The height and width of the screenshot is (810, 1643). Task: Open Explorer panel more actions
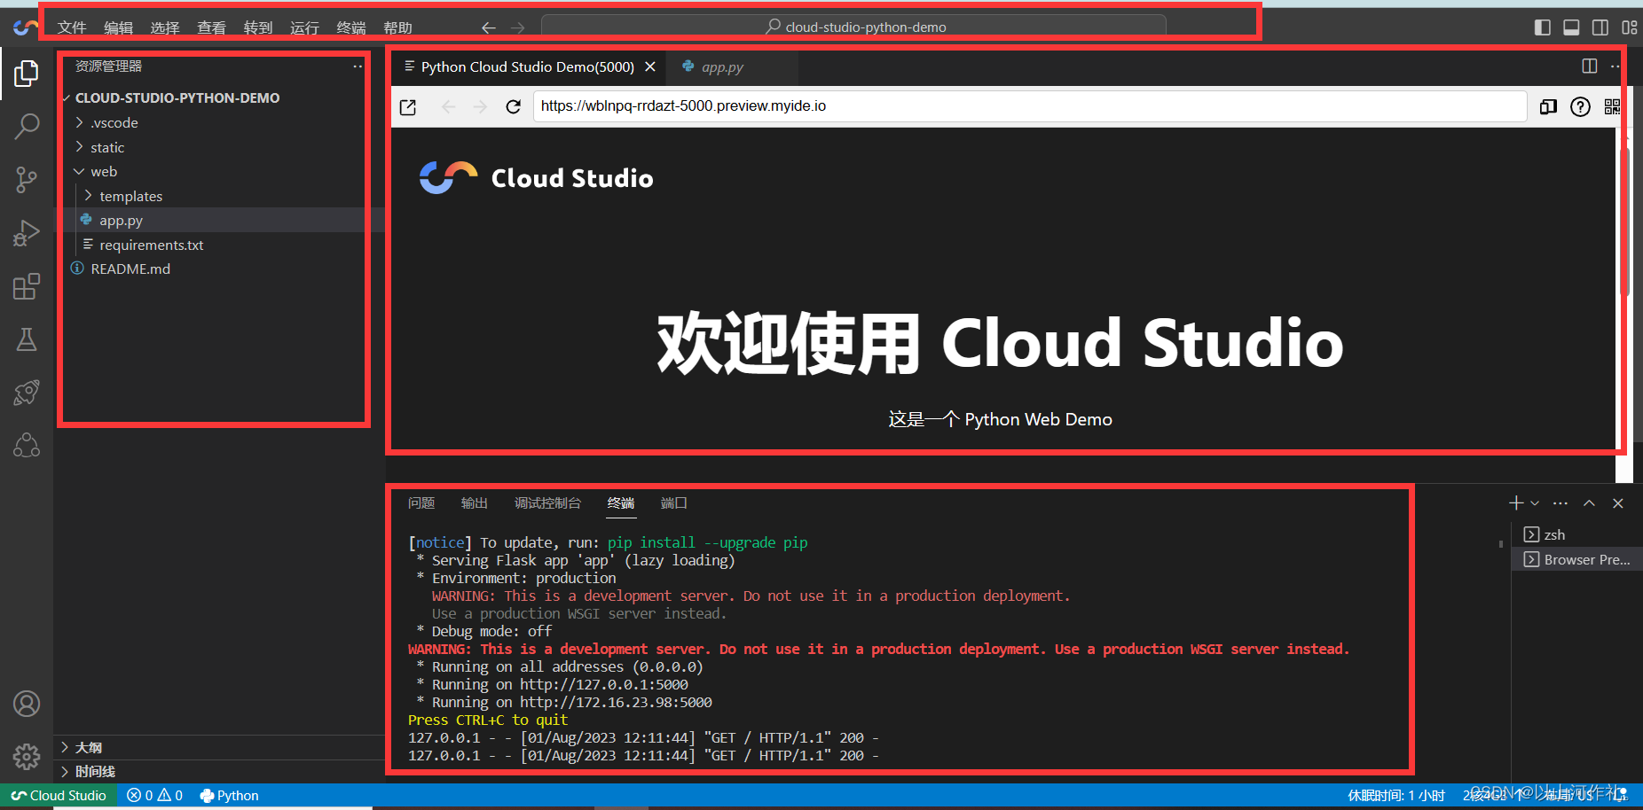click(358, 66)
